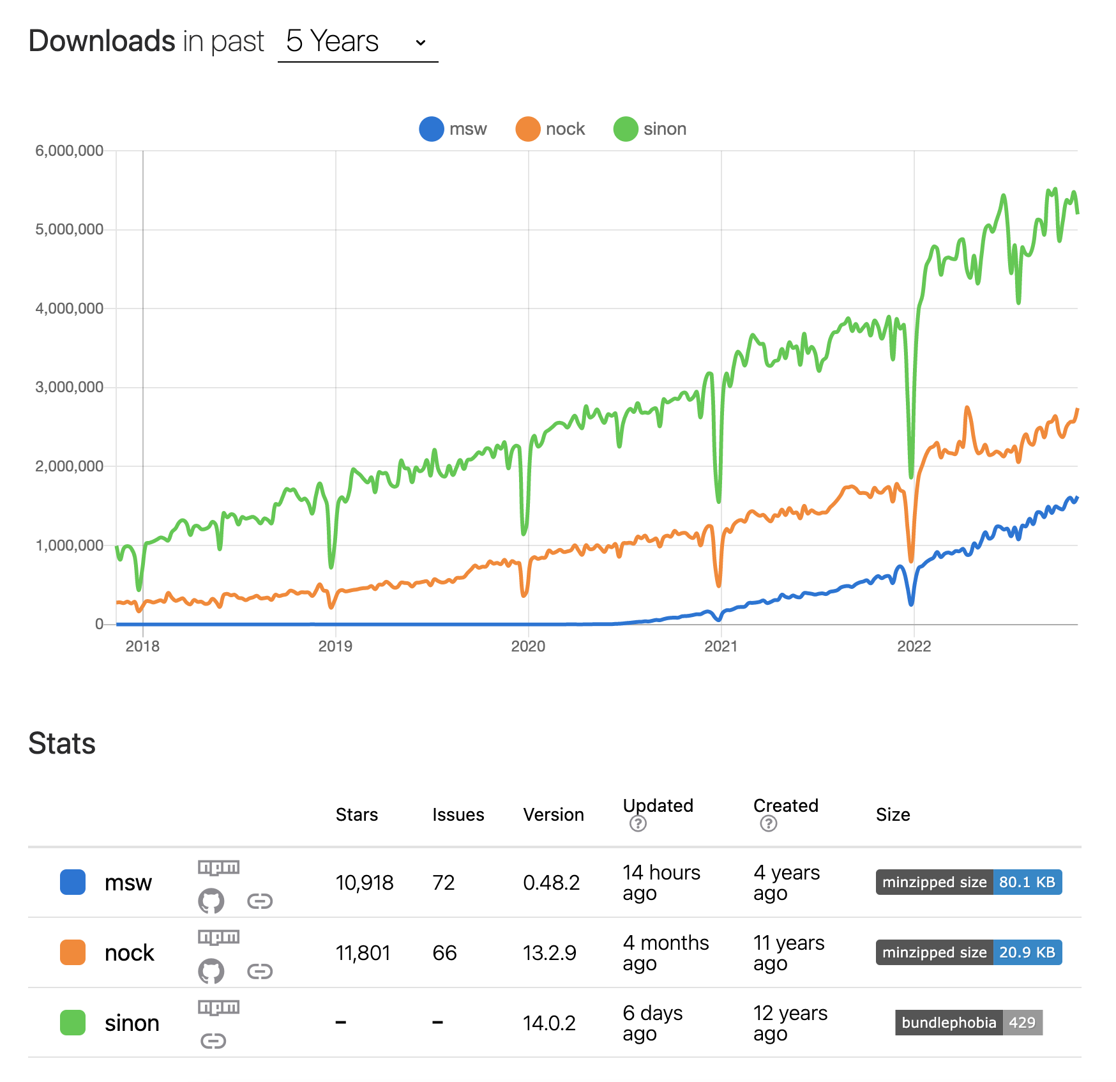Viewport: 1116px width, 1082px height.
Task: Click the 2019 x-axis label
Action: [x=335, y=646]
